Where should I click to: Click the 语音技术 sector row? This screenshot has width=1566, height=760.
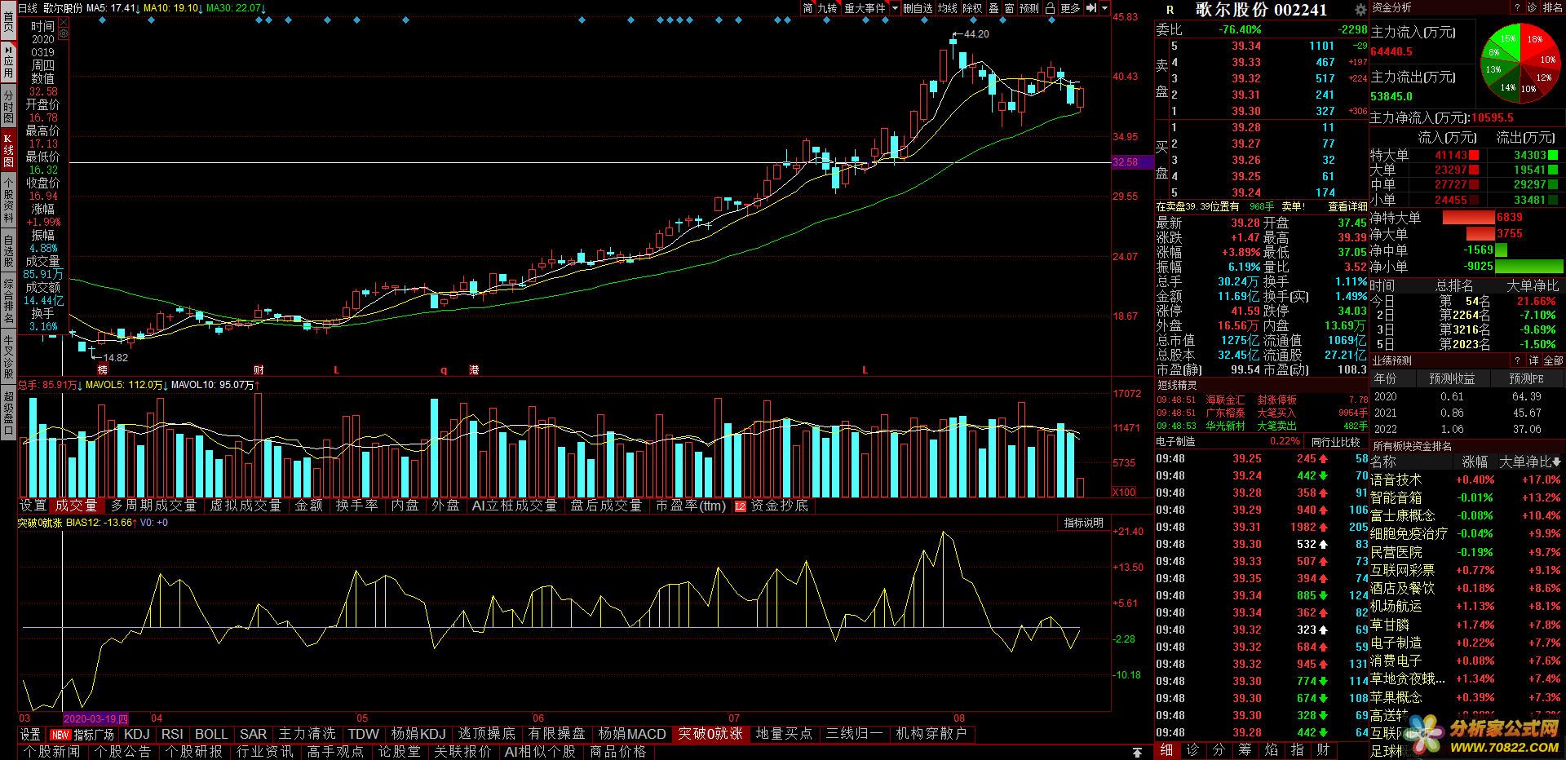click(x=1466, y=480)
